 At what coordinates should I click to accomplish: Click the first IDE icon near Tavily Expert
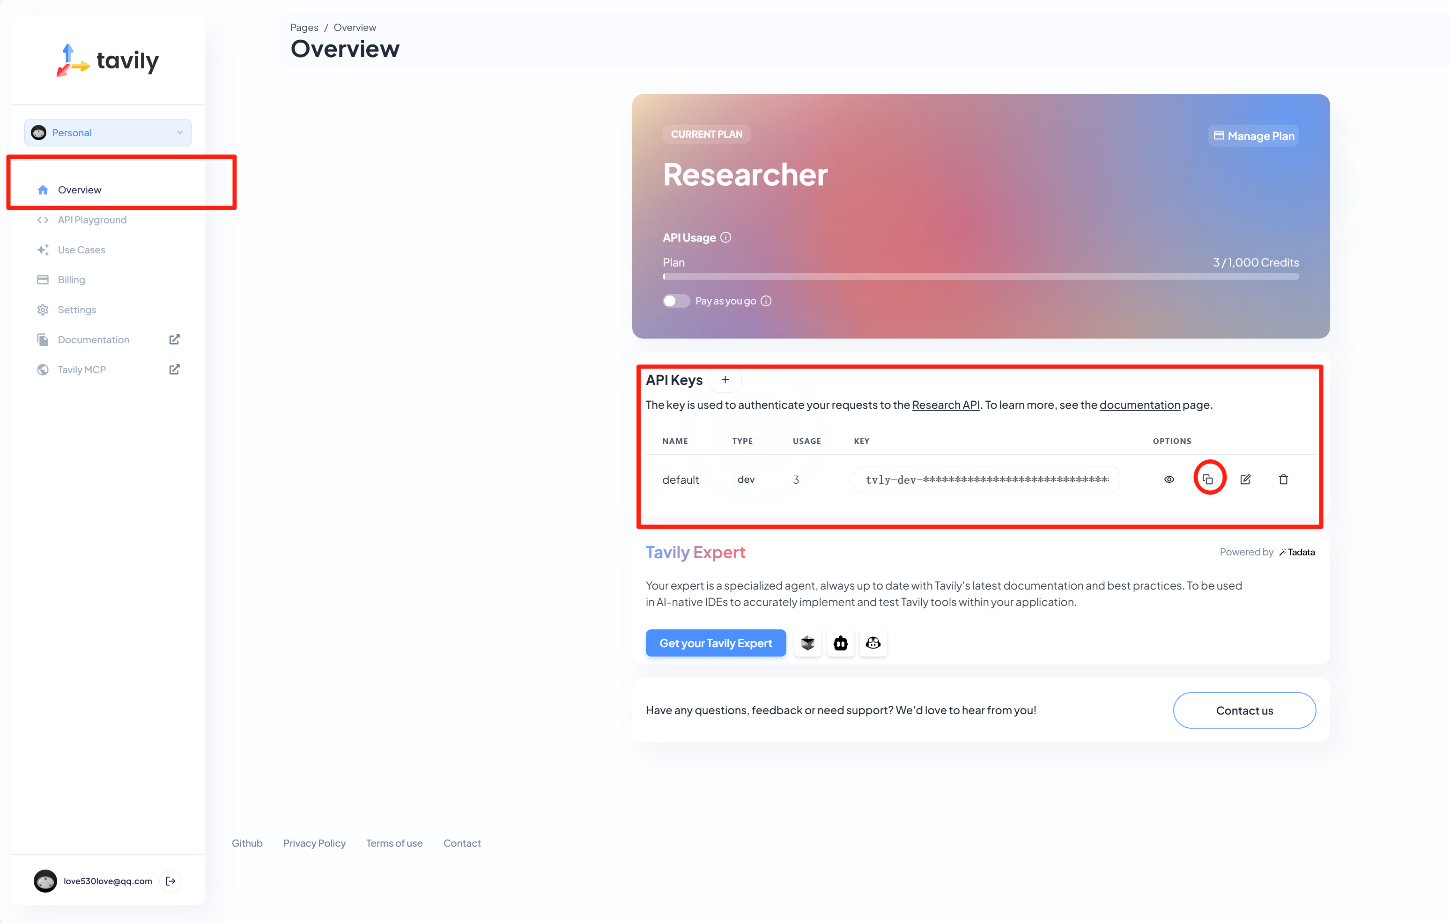pyautogui.click(x=807, y=643)
